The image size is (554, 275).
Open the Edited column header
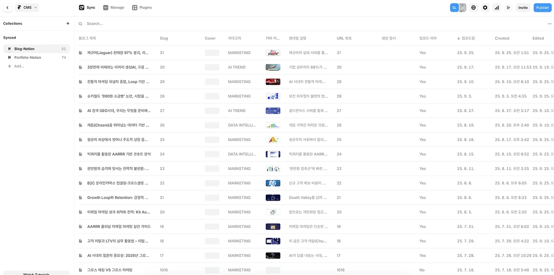tap(538, 38)
